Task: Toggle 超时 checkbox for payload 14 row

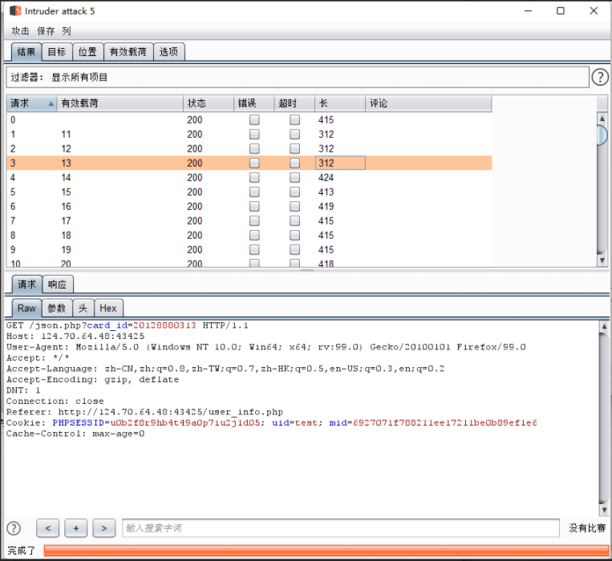Action: (294, 177)
